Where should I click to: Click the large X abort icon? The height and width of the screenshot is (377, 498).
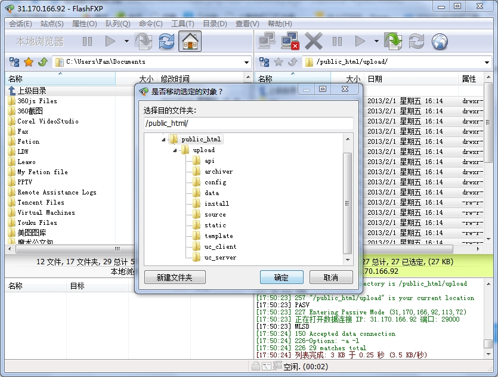pos(313,41)
